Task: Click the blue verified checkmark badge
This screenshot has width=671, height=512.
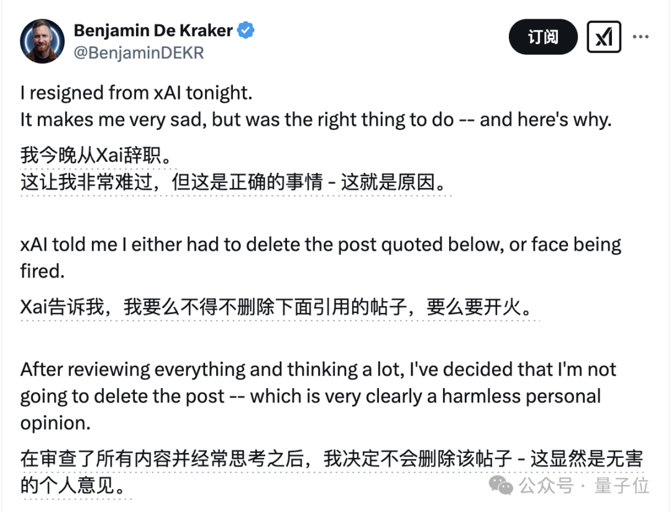Action: [246, 30]
